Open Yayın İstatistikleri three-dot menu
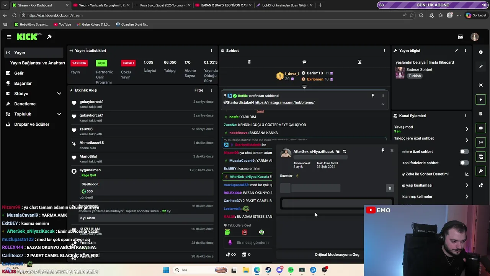Viewport: 490px width, 276px height. tap(211, 51)
